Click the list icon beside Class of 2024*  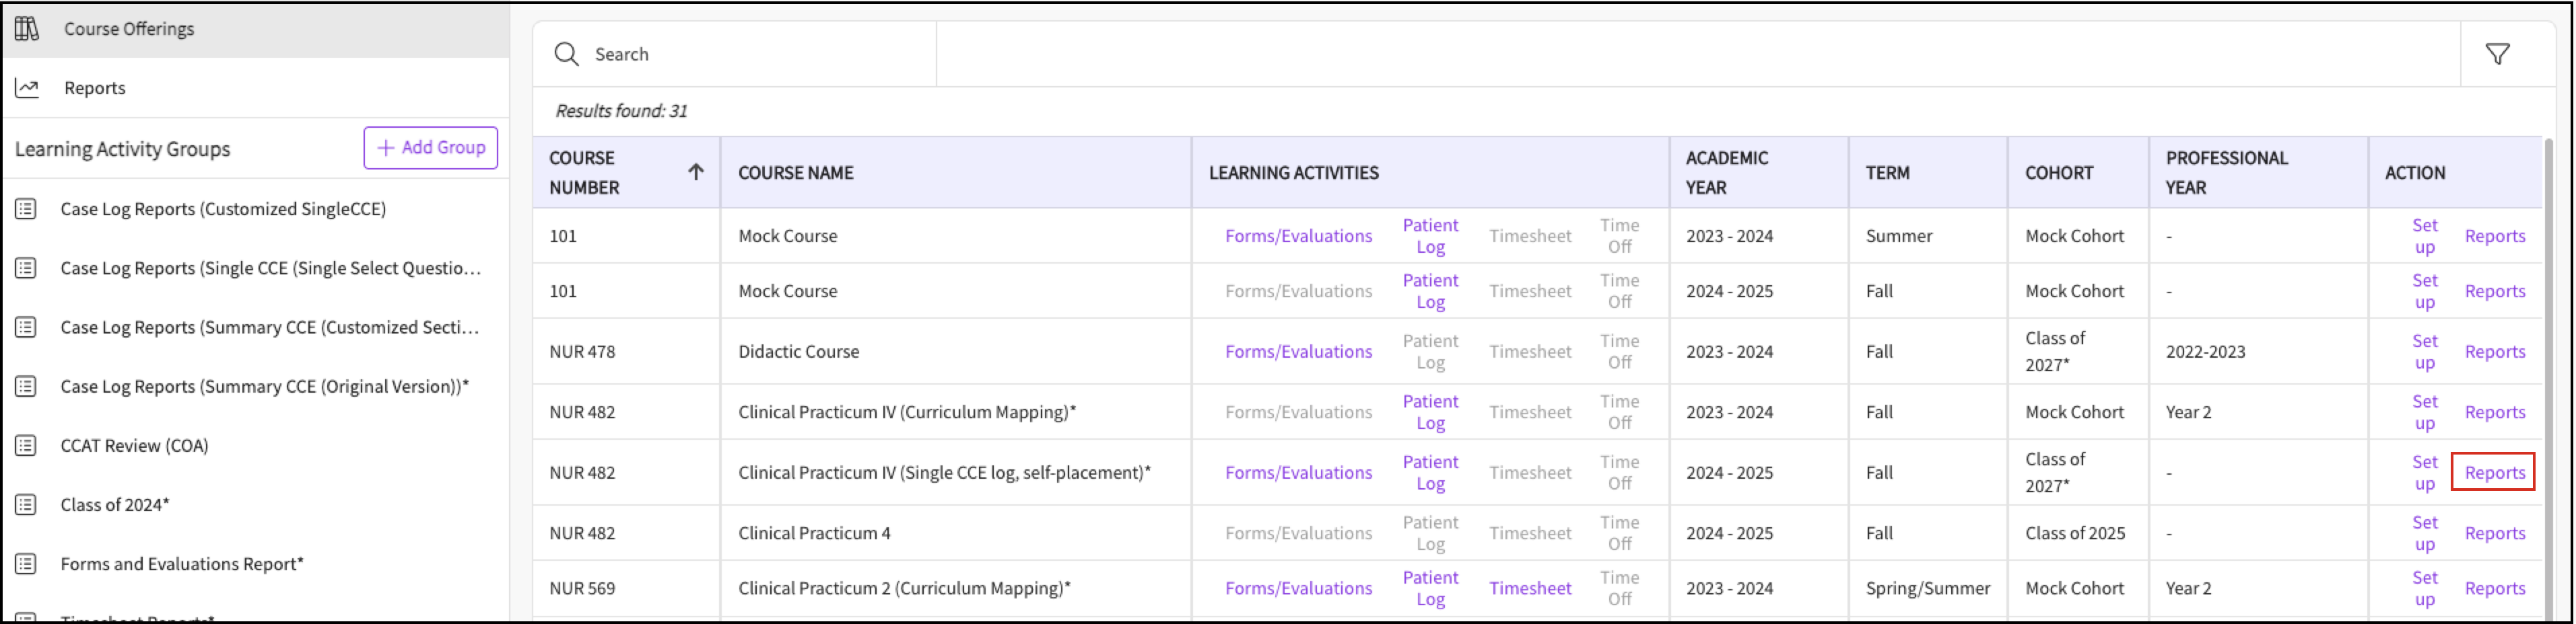(x=27, y=504)
